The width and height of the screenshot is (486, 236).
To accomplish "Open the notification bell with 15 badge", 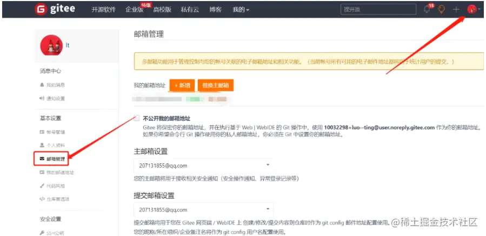I will point(428,9).
